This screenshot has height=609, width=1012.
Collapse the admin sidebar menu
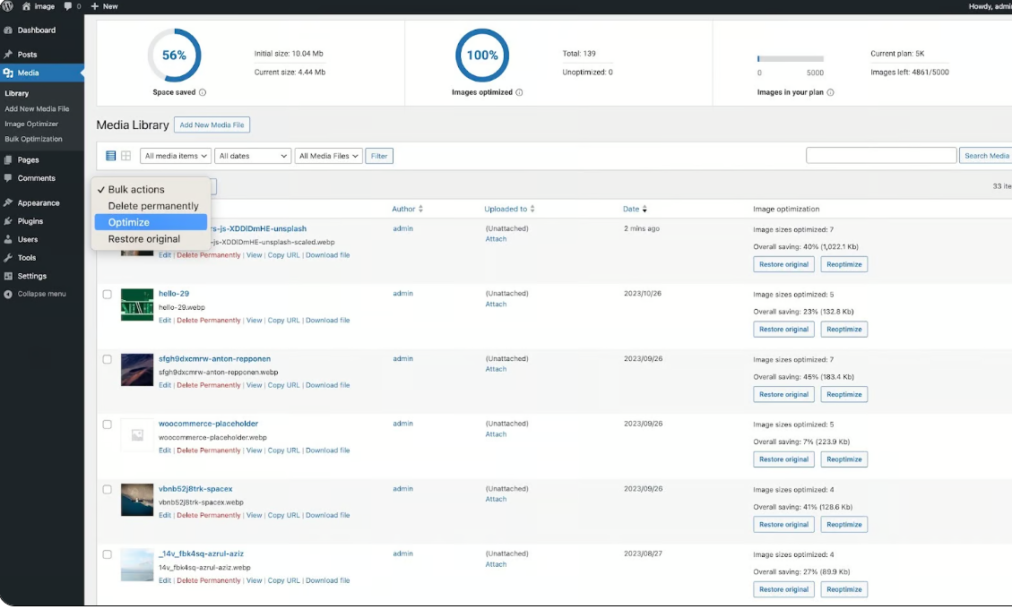coord(41,294)
